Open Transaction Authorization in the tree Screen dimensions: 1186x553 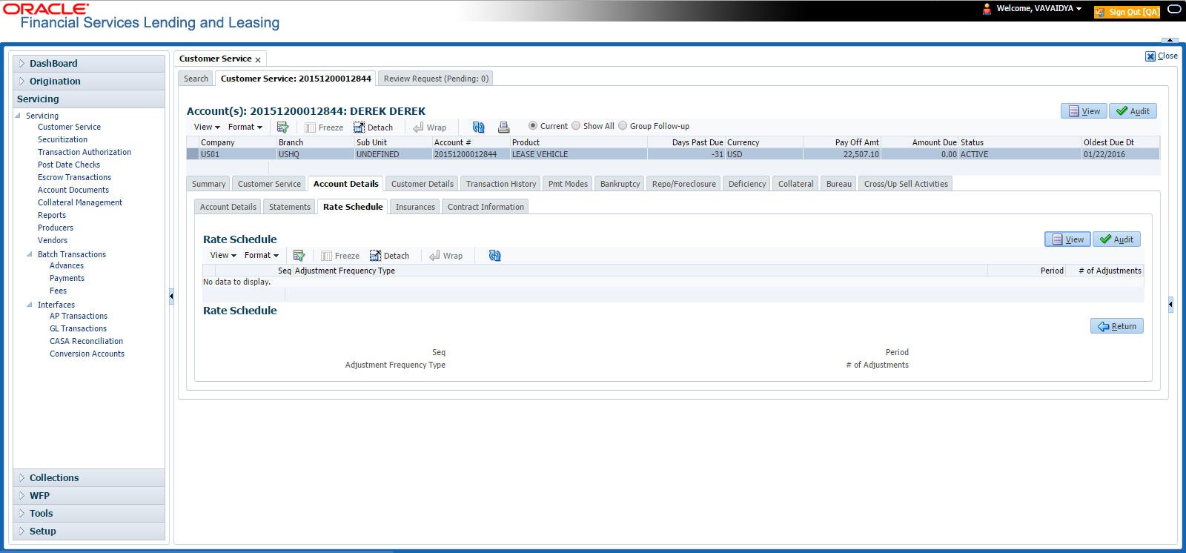pyautogui.click(x=85, y=152)
